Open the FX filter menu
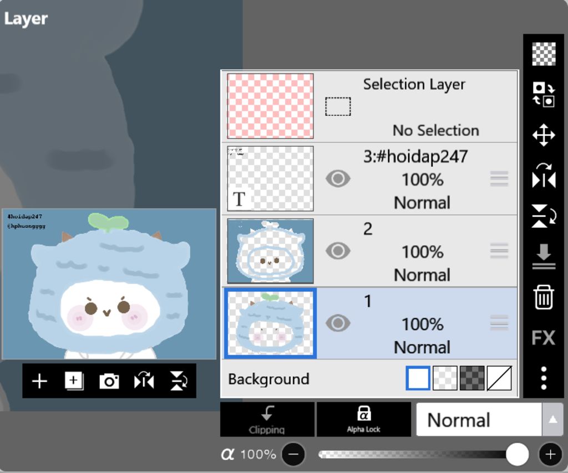568x473 pixels. tap(544, 338)
